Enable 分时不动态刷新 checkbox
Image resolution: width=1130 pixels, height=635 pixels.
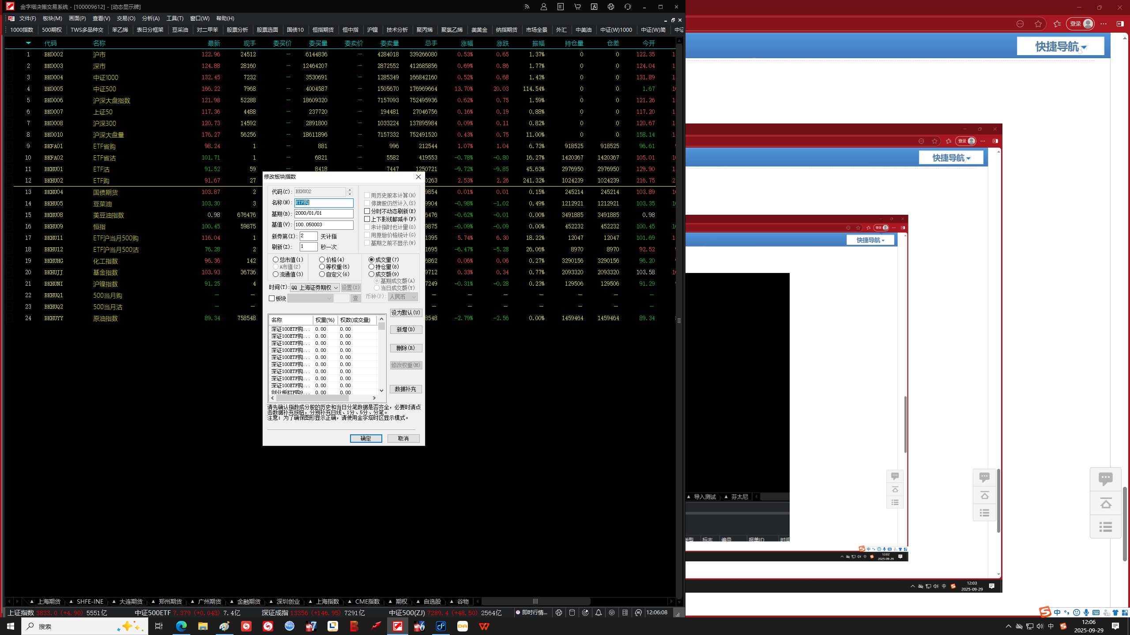point(367,211)
